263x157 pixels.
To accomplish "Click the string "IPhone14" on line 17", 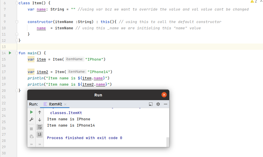I will [x=99, y=72].
